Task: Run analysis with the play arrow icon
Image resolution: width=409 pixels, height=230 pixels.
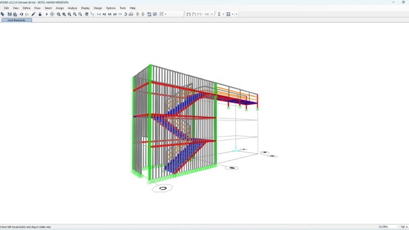Action: point(47,14)
